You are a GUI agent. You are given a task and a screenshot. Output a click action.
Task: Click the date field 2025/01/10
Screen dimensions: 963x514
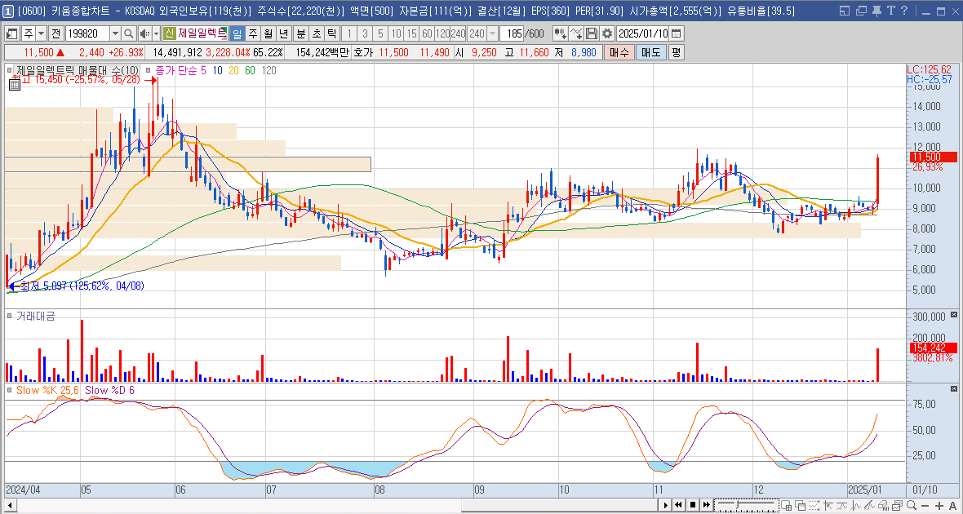[643, 33]
